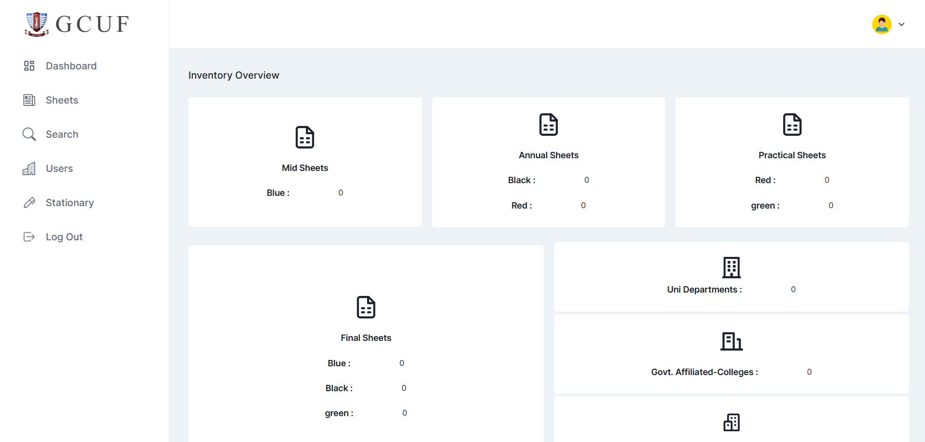Click the Annual Sheets document icon

coord(548,125)
